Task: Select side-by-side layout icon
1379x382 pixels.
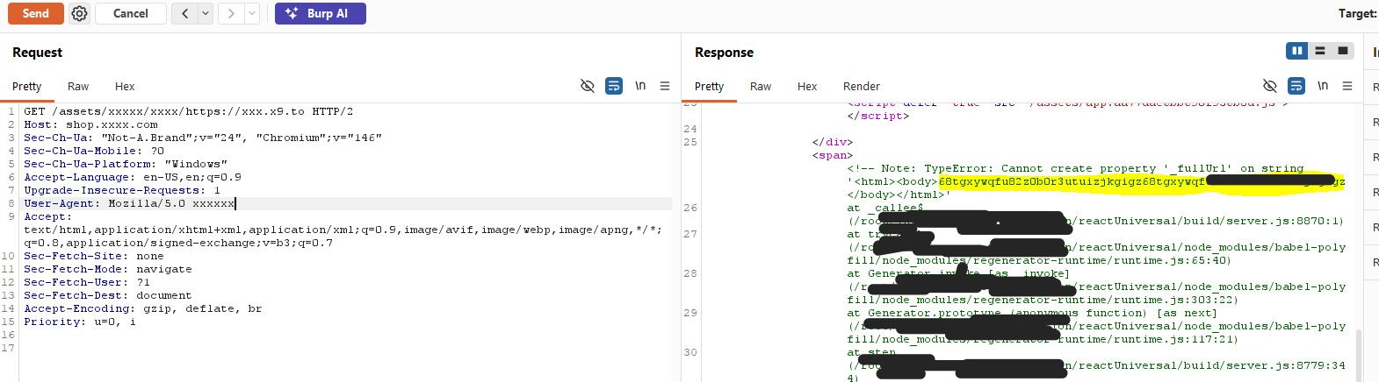Action: coord(1297,51)
